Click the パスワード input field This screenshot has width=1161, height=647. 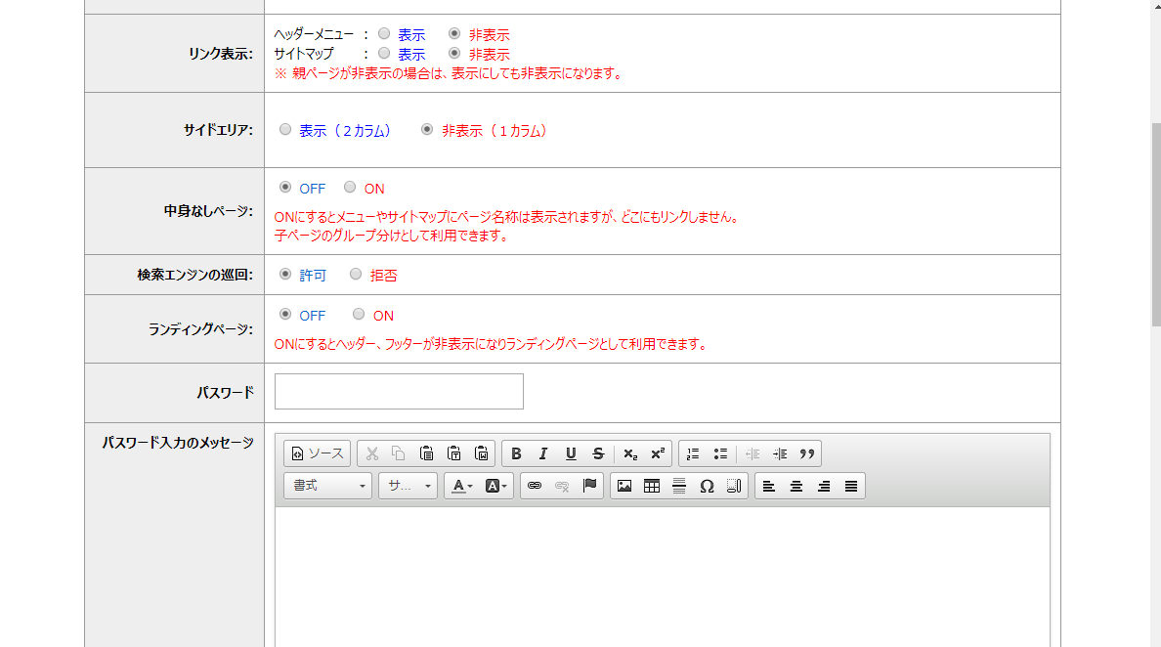(399, 392)
